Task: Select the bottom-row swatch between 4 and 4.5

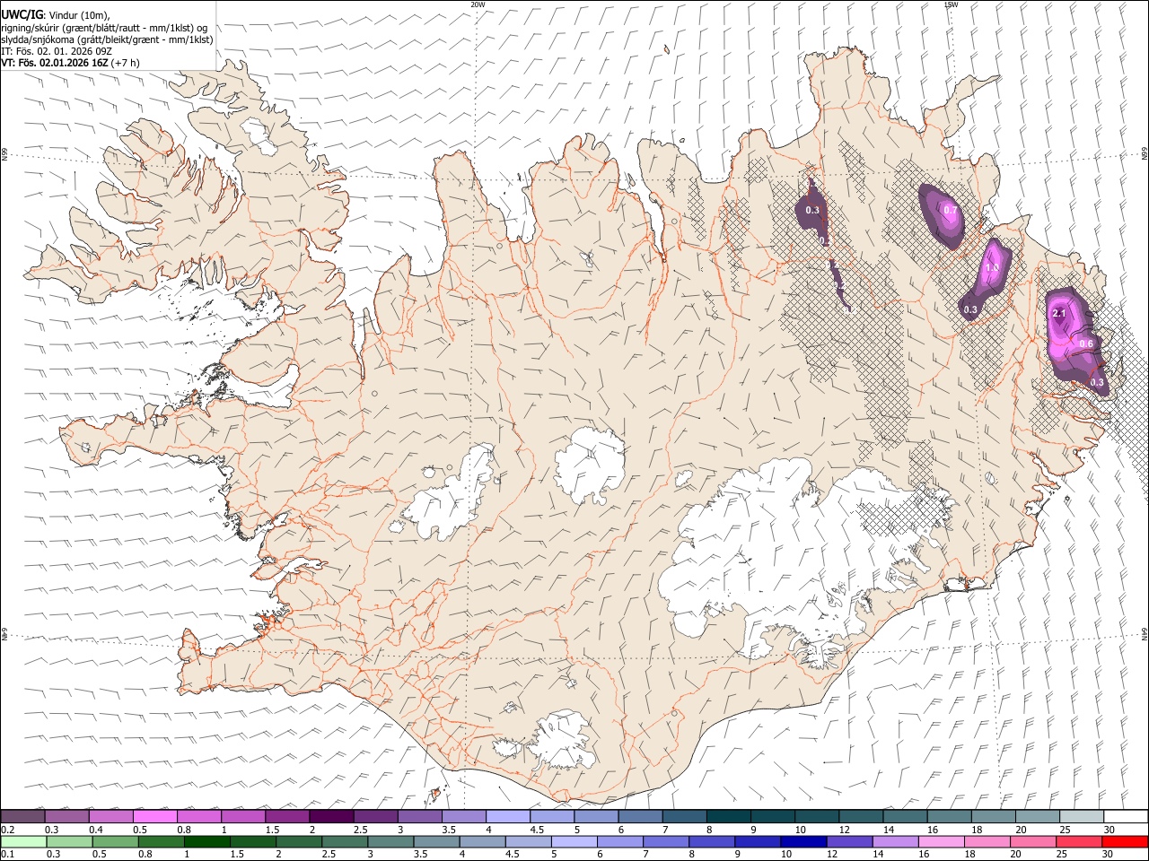Action: (x=481, y=842)
